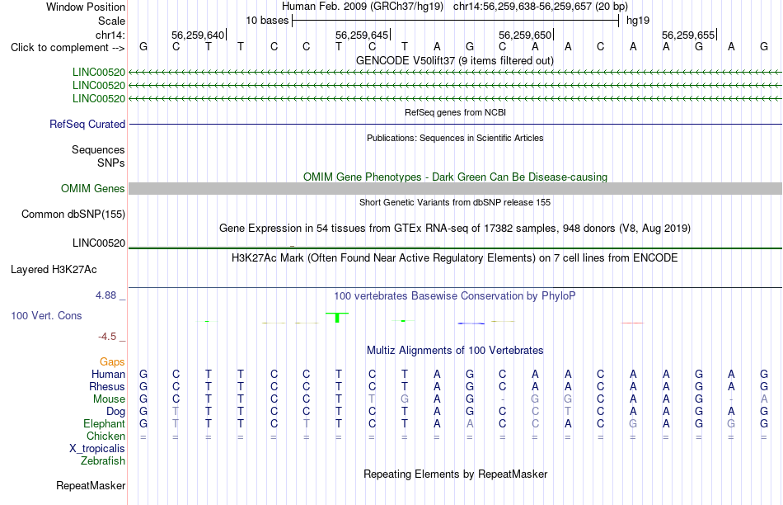Click the -4.5 PhyloP lower limit
The image size is (783, 505).
tap(107, 337)
